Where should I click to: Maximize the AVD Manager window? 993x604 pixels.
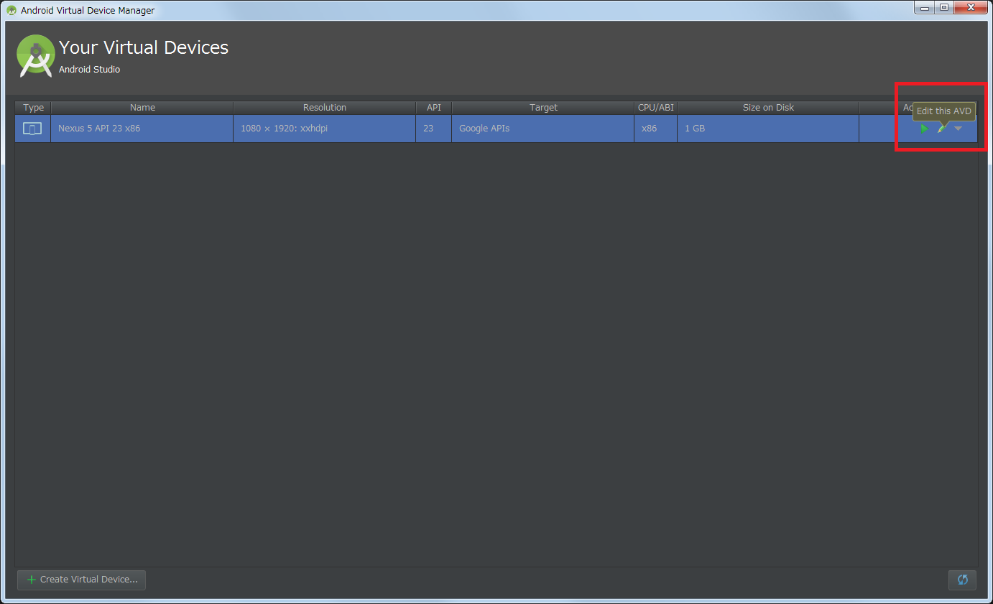click(x=943, y=8)
